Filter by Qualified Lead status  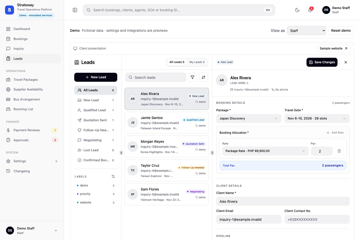pos(96,110)
